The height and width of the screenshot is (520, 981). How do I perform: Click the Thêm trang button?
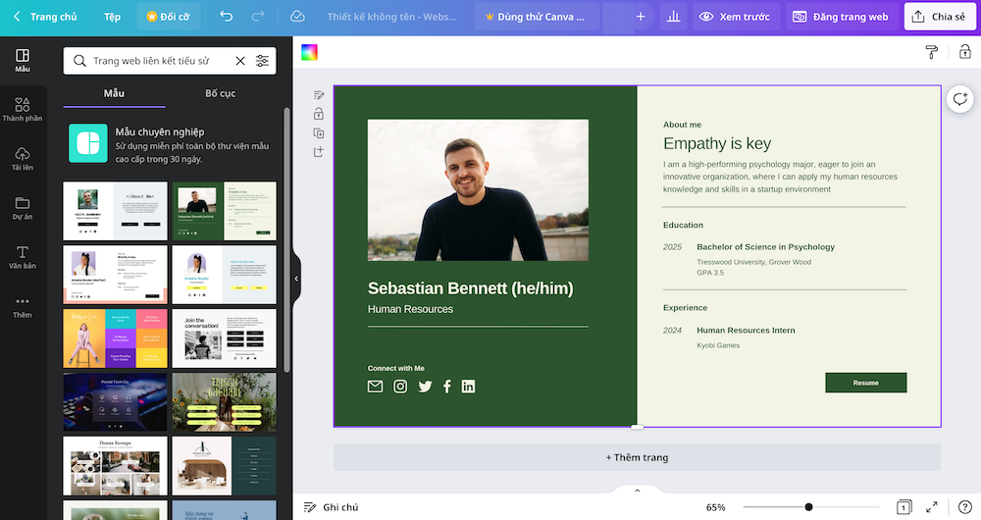coord(637,457)
